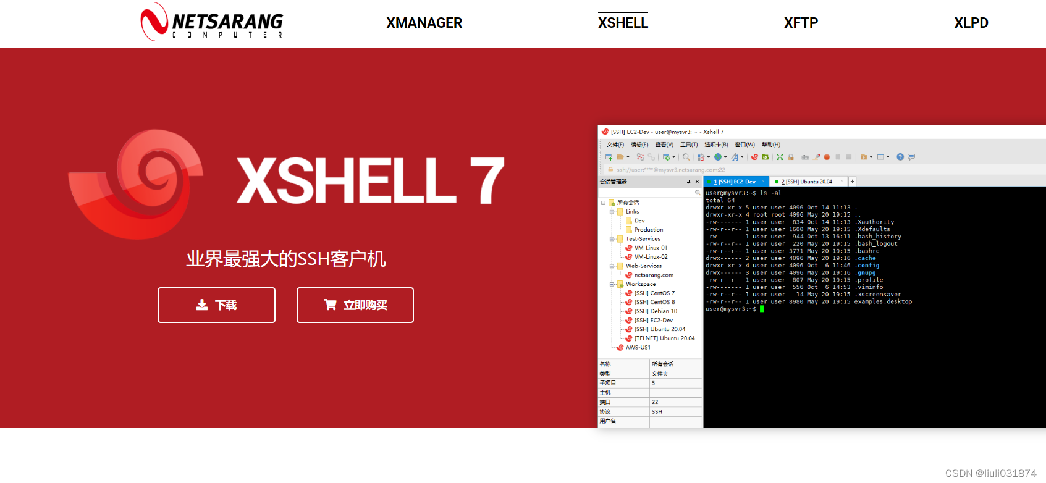Open the dropdown beside the layout icon
The height and width of the screenshot is (483, 1046).
888,157
